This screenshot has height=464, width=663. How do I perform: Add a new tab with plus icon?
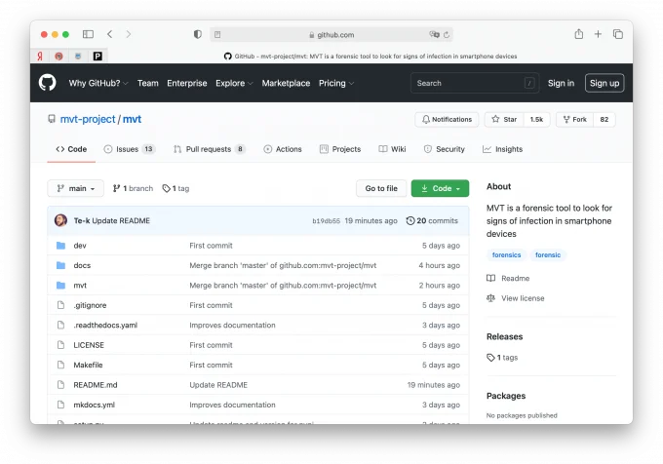click(598, 34)
